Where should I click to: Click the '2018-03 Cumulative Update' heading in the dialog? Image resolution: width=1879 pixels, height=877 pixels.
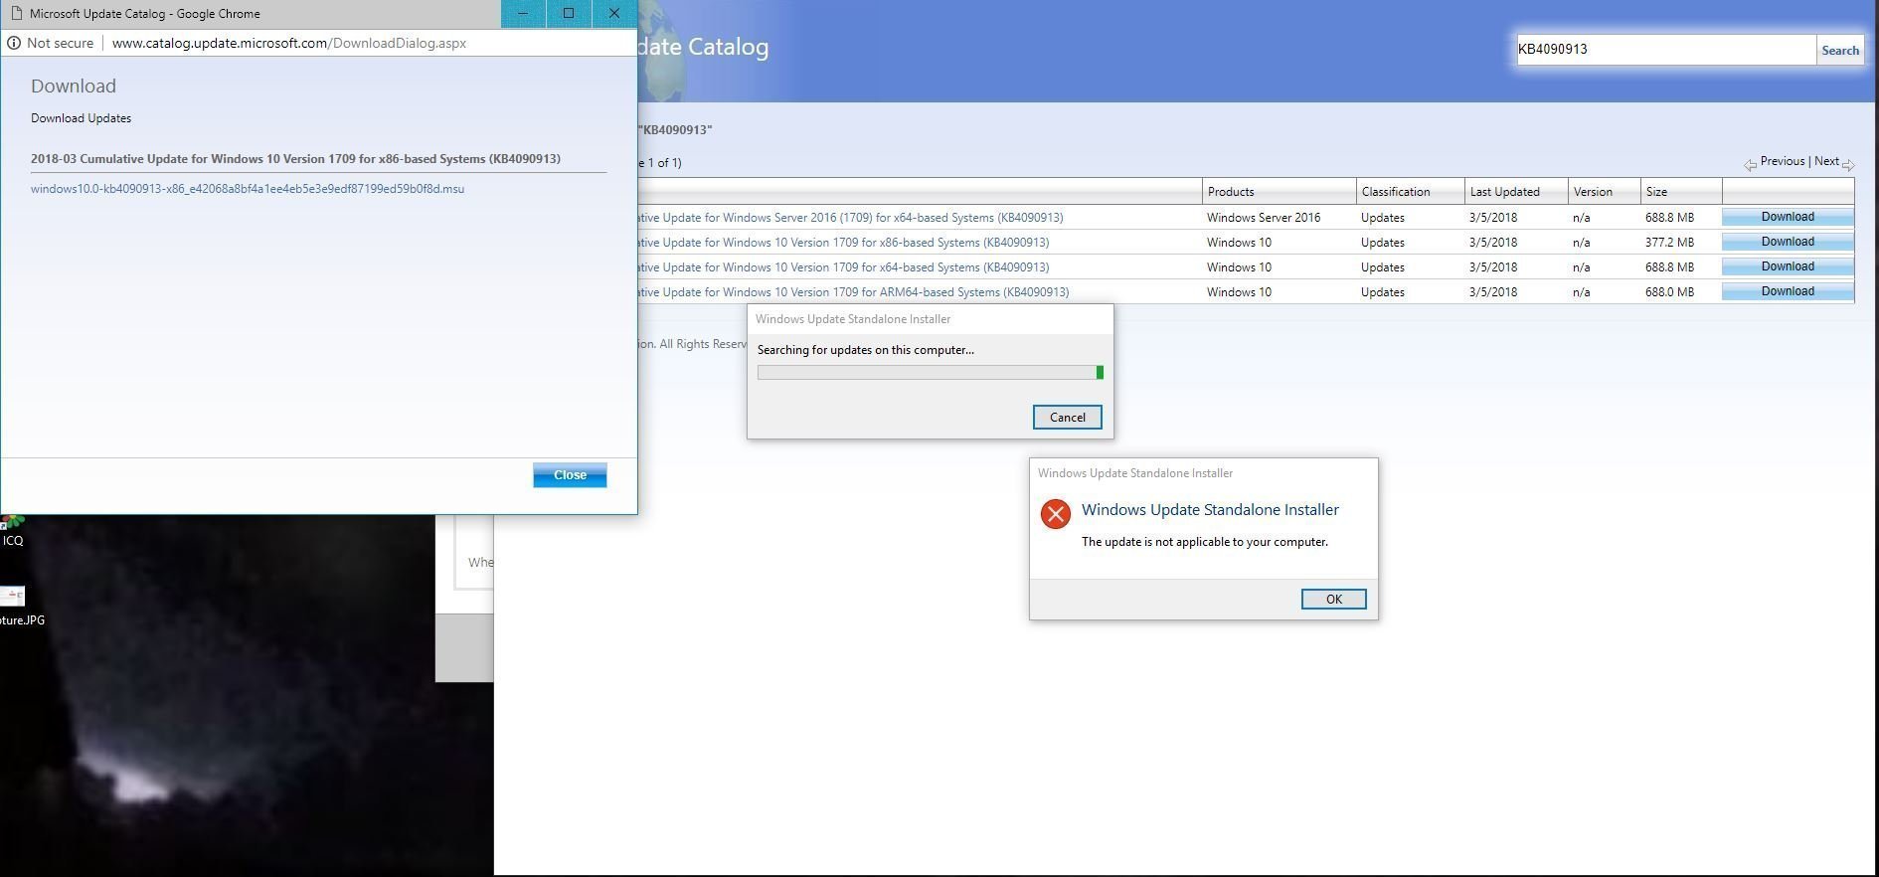click(295, 159)
